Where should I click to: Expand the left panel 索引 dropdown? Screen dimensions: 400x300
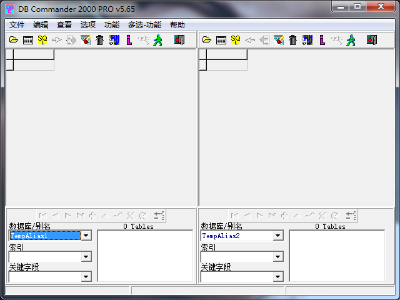point(86,257)
